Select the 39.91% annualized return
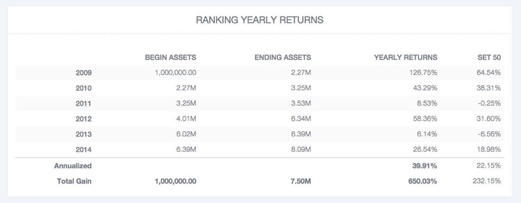This screenshot has width=521, height=203. click(424, 166)
